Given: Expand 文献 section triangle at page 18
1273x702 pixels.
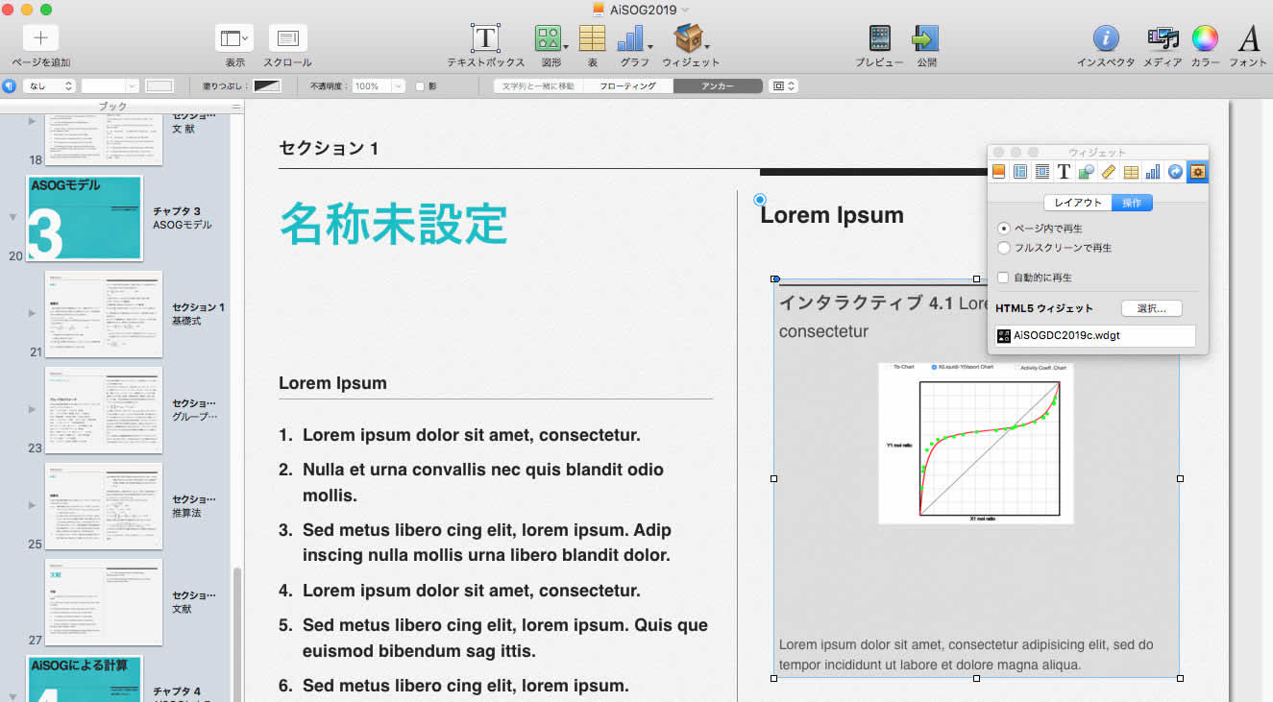Looking at the screenshot, I should [x=32, y=121].
